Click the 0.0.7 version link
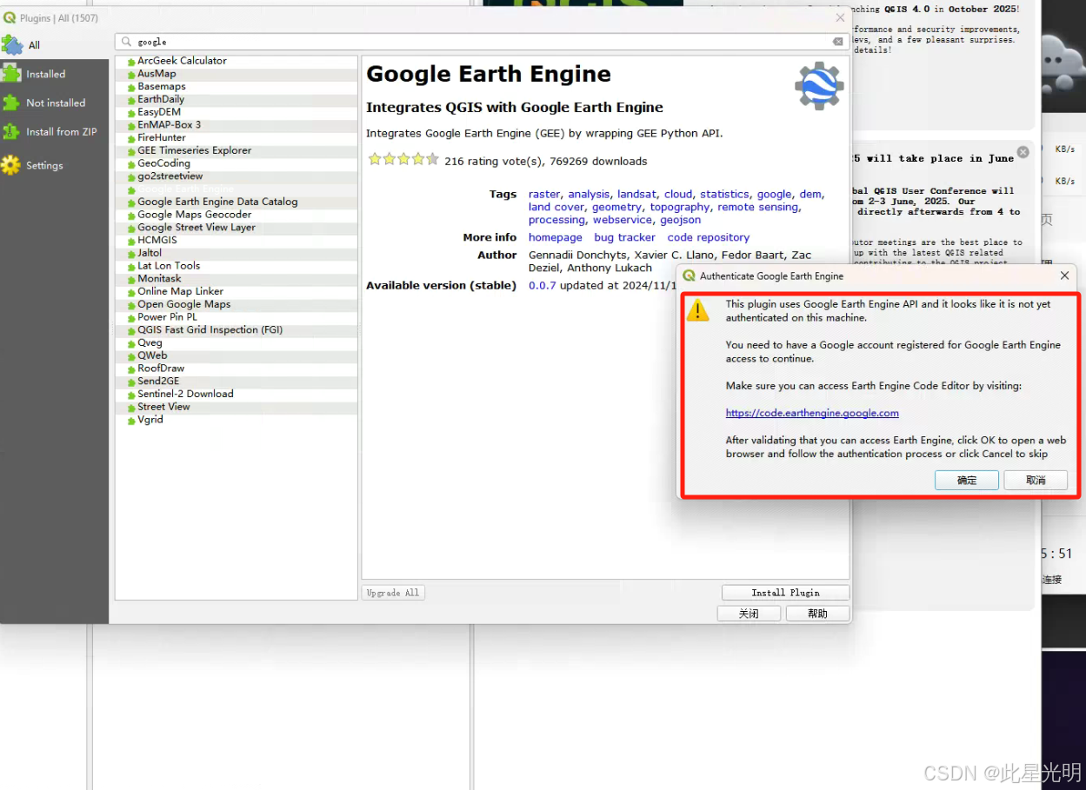The height and width of the screenshot is (790, 1086). (x=543, y=285)
